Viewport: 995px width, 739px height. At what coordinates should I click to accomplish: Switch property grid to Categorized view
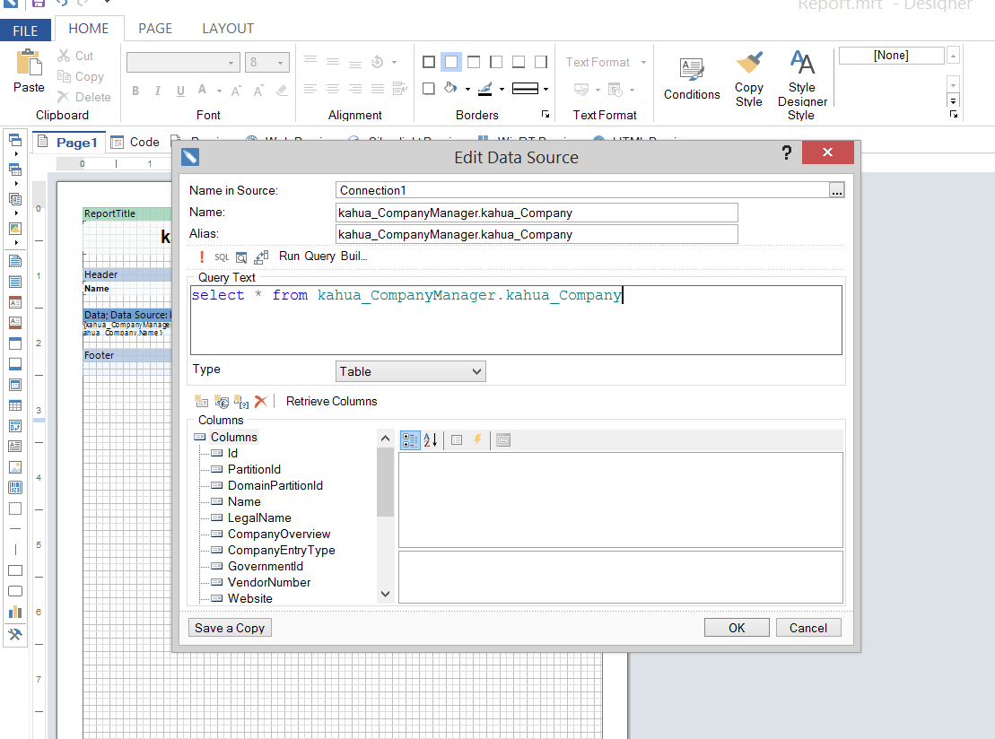tap(410, 439)
